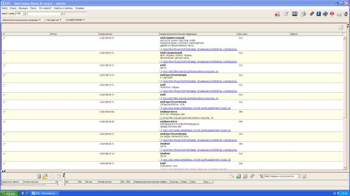Open shopping list with yellow folder icon

click(x=45, y=176)
